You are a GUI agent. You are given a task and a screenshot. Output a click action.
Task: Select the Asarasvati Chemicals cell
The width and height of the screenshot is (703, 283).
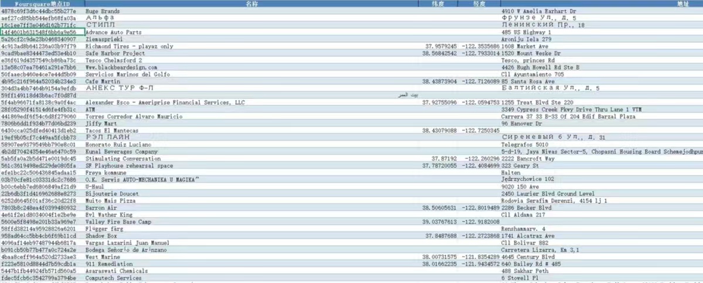pyautogui.click(x=251, y=271)
